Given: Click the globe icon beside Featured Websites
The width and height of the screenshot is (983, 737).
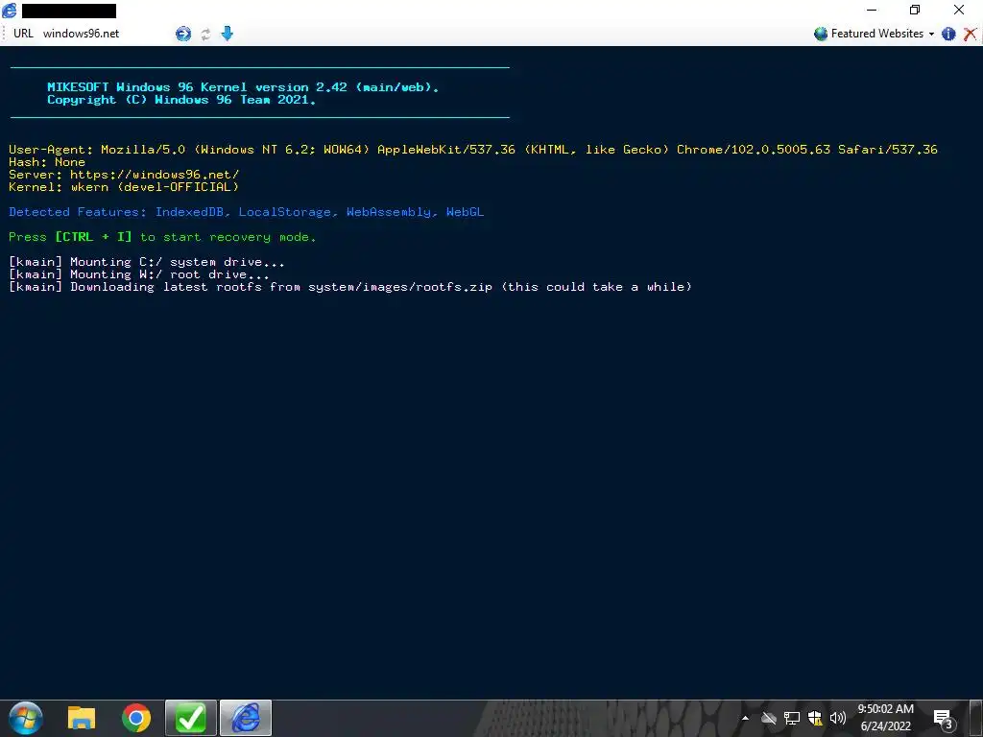Looking at the screenshot, I should click(821, 34).
